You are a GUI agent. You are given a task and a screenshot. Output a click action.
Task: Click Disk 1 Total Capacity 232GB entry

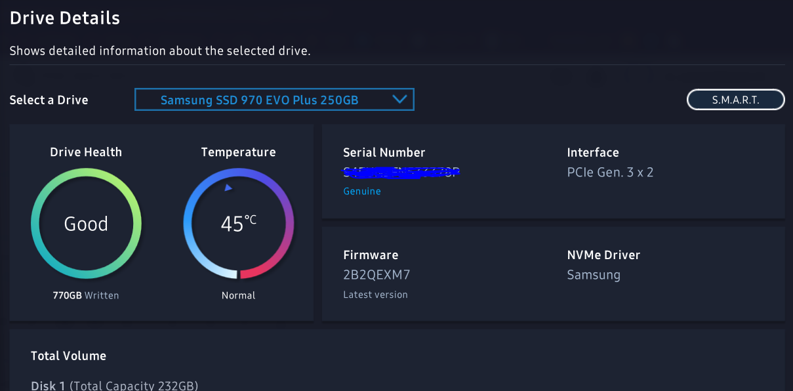tap(114, 385)
